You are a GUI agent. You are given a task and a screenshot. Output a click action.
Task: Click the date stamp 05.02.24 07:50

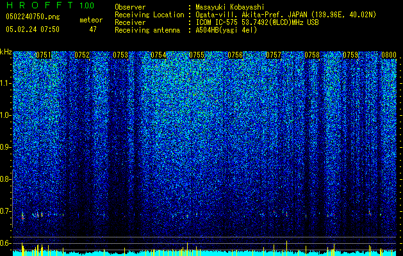[33, 29]
